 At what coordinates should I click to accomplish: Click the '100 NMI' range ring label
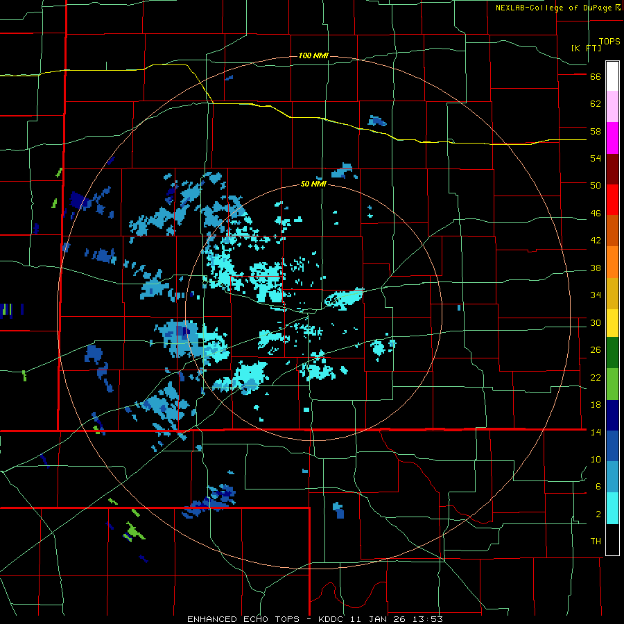(313, 55)
